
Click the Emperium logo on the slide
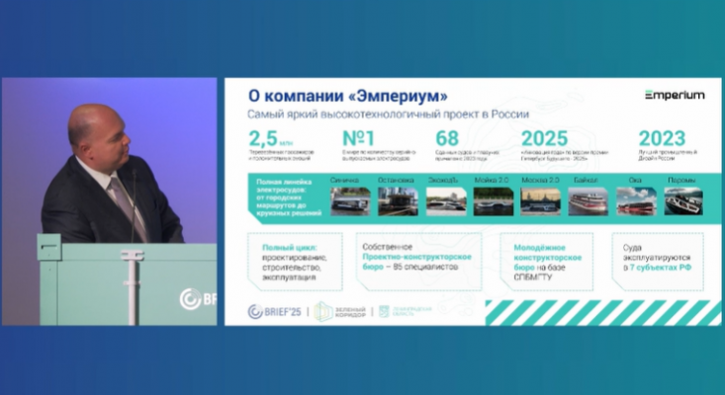[x=675, y=96]
